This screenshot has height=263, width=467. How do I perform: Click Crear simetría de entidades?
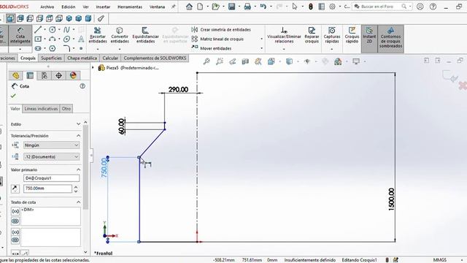[221, 29]
